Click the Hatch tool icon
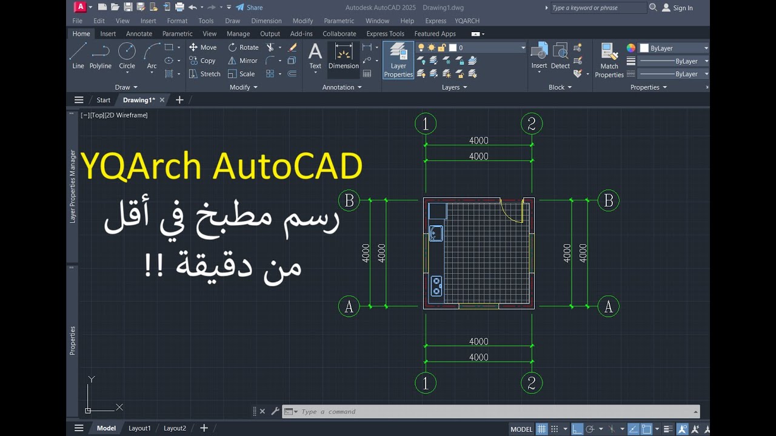Image resolution: width=776 pixels, height=436 pixels. point(169,74)
